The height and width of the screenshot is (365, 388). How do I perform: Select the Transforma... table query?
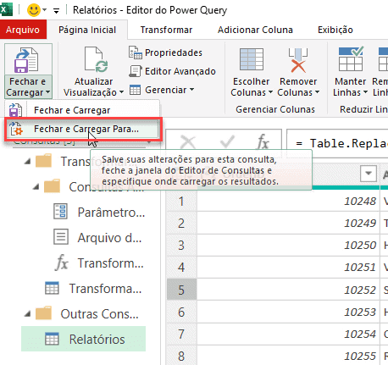pyautogui.click(x=105, y=289)
